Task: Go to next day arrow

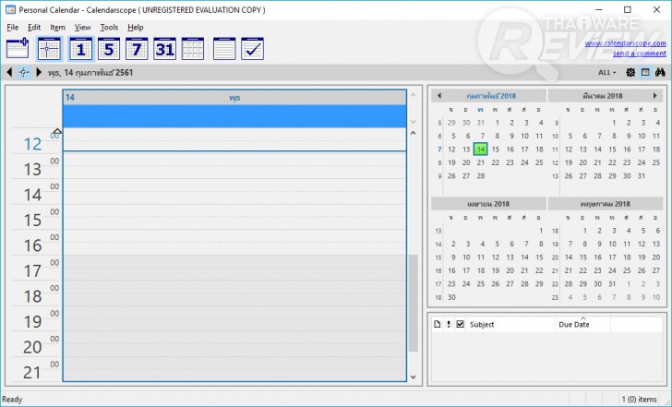Action: pyautogui.click(x=39, y=72)
